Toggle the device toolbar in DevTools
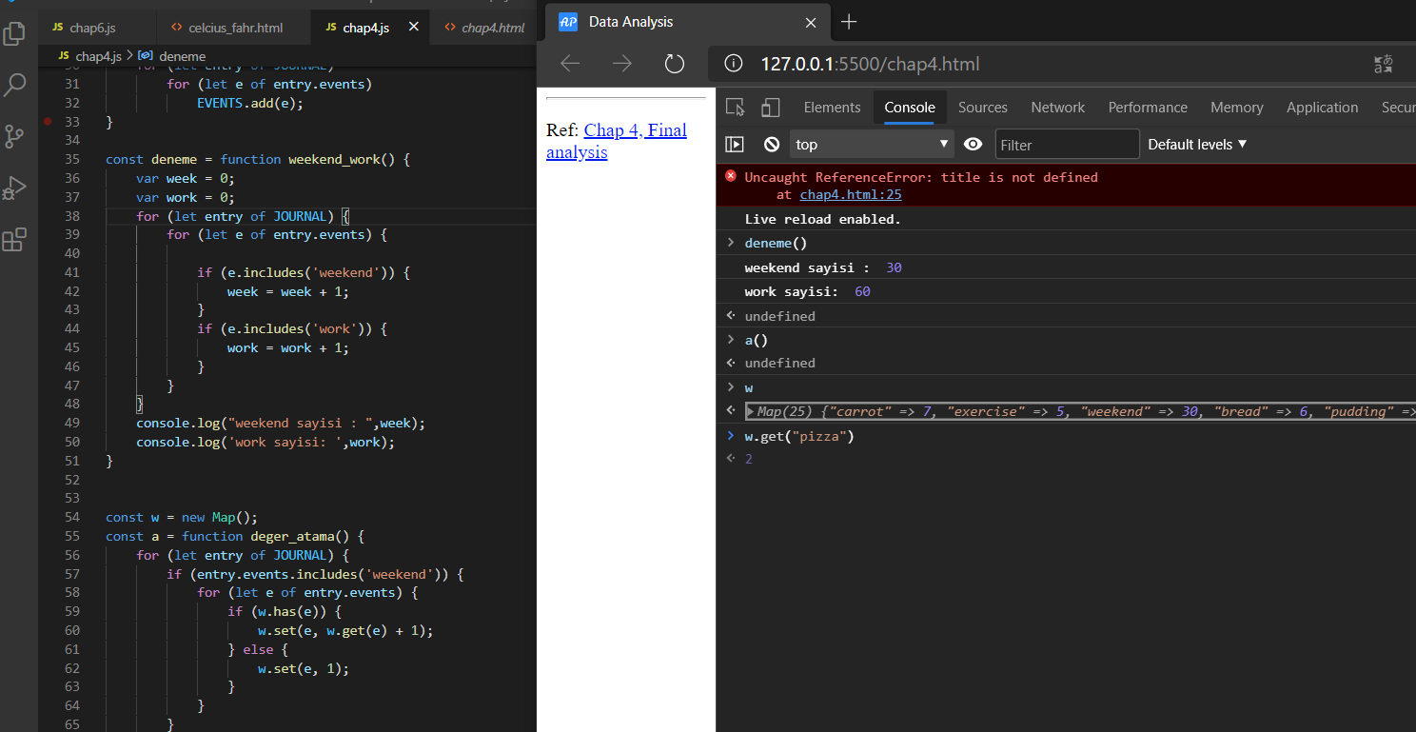The height and width of the screenshot is (732, 1416). click(770, 107)
